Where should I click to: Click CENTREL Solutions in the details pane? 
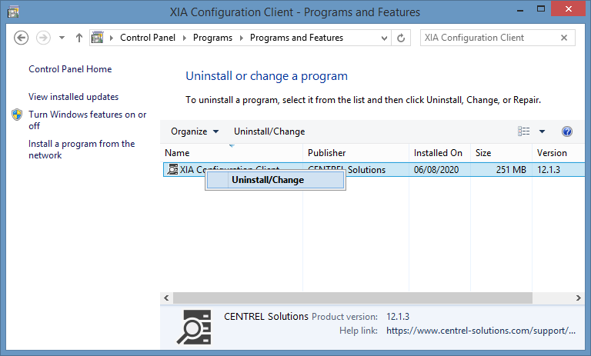coord(266,317)
